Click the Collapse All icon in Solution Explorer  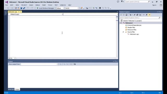click(137, 15)
